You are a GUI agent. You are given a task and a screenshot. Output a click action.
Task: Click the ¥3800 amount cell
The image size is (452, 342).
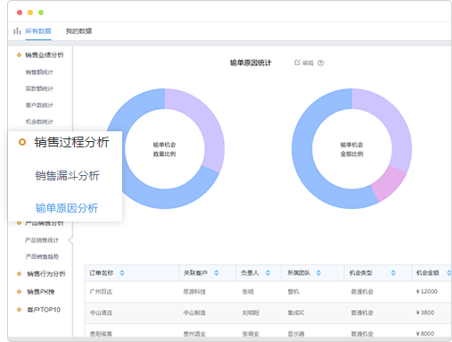(x=425, y=313)
